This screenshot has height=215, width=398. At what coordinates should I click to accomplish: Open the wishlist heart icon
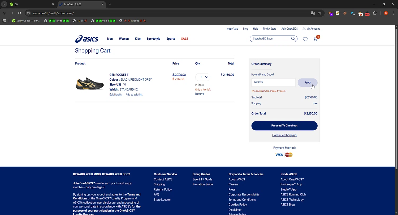click(x=305, y=39)
